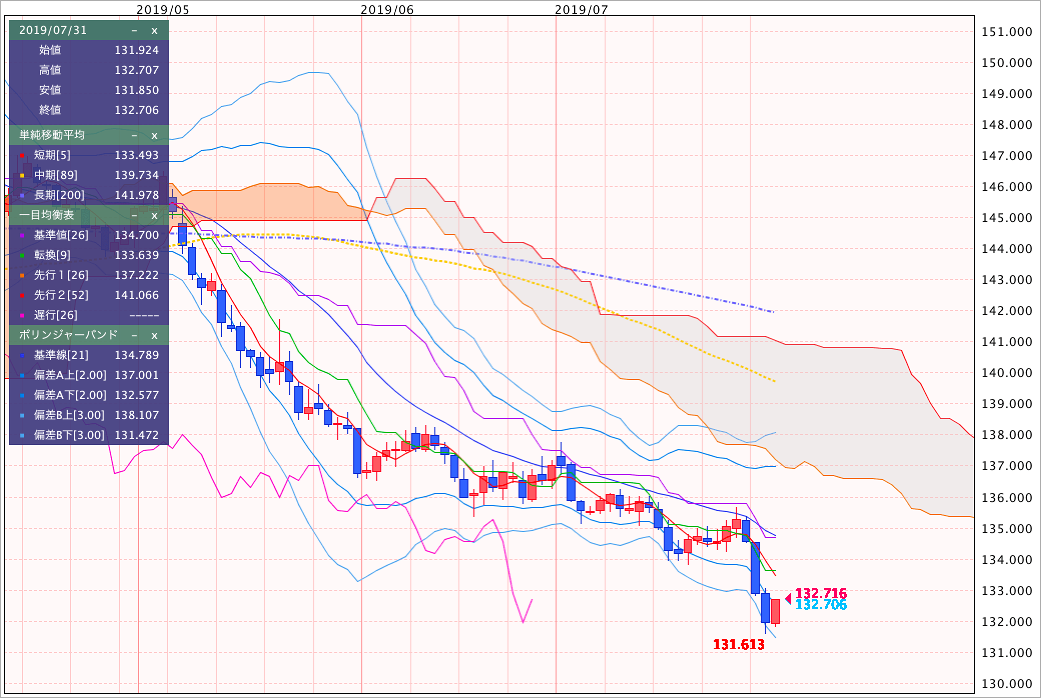The image size is (1041, 698).
Task: Click the 2019/05 date axis label
Action: 163,9
